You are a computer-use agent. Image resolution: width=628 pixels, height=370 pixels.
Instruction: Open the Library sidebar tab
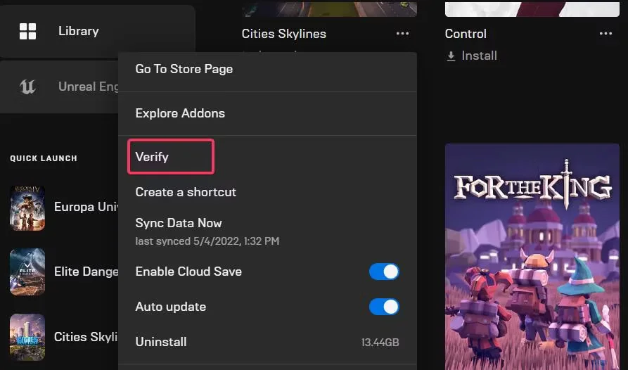click(x=78, y=31)
